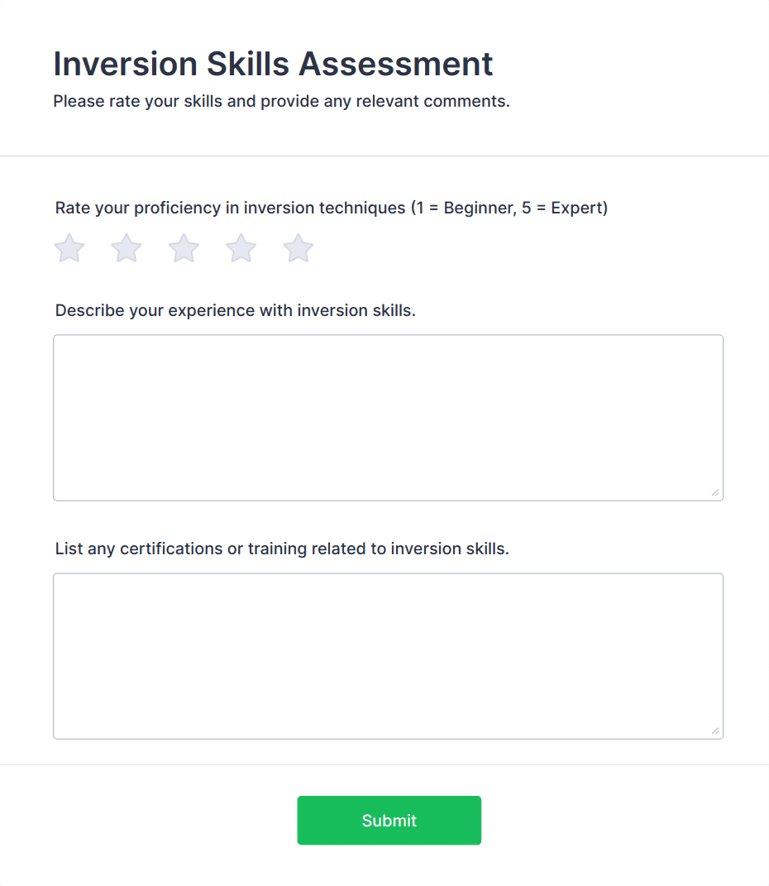Click the proficiency rating prompt text
Image resolution: width=769 pixels, height=886 pixels.
331,208
